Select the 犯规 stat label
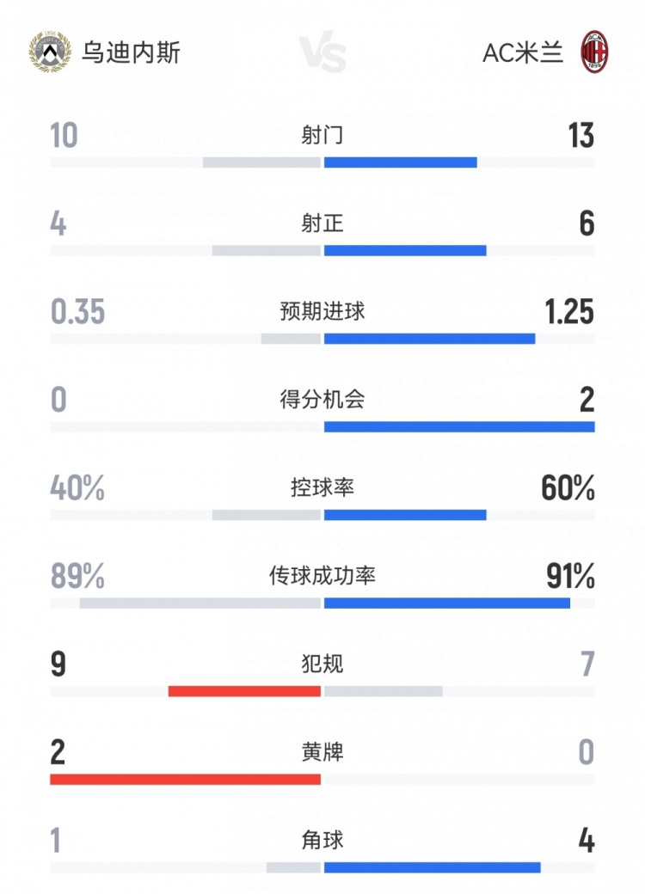The width and height of the screenshot is (645, 894). pyautogui.click(x=322, y=664)
